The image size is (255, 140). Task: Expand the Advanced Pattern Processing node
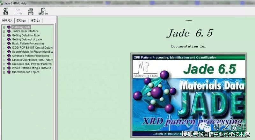4,56
